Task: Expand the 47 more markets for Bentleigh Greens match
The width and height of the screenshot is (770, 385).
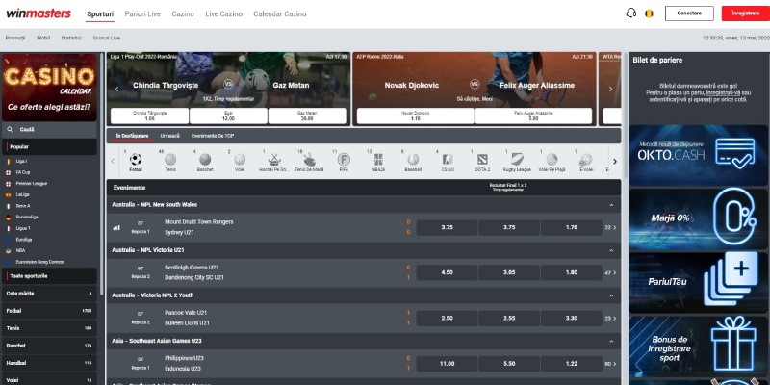Action: point(610,272)
